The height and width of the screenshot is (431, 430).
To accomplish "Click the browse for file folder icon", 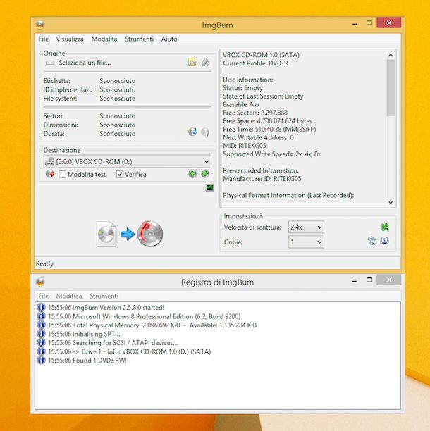I will [x=192, y=63].
